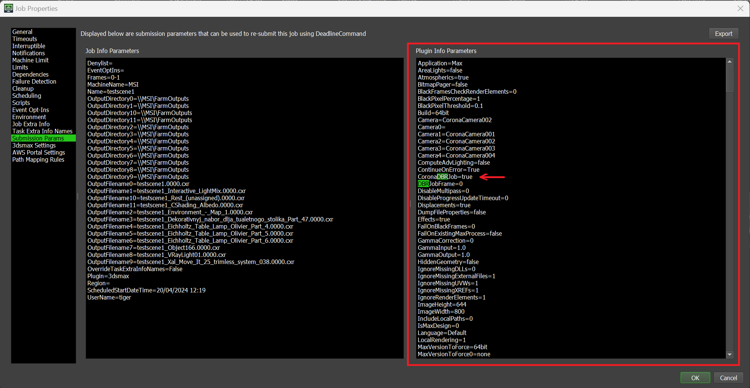Click the Export button
The image size is (750, 388).
click(723, 34)
